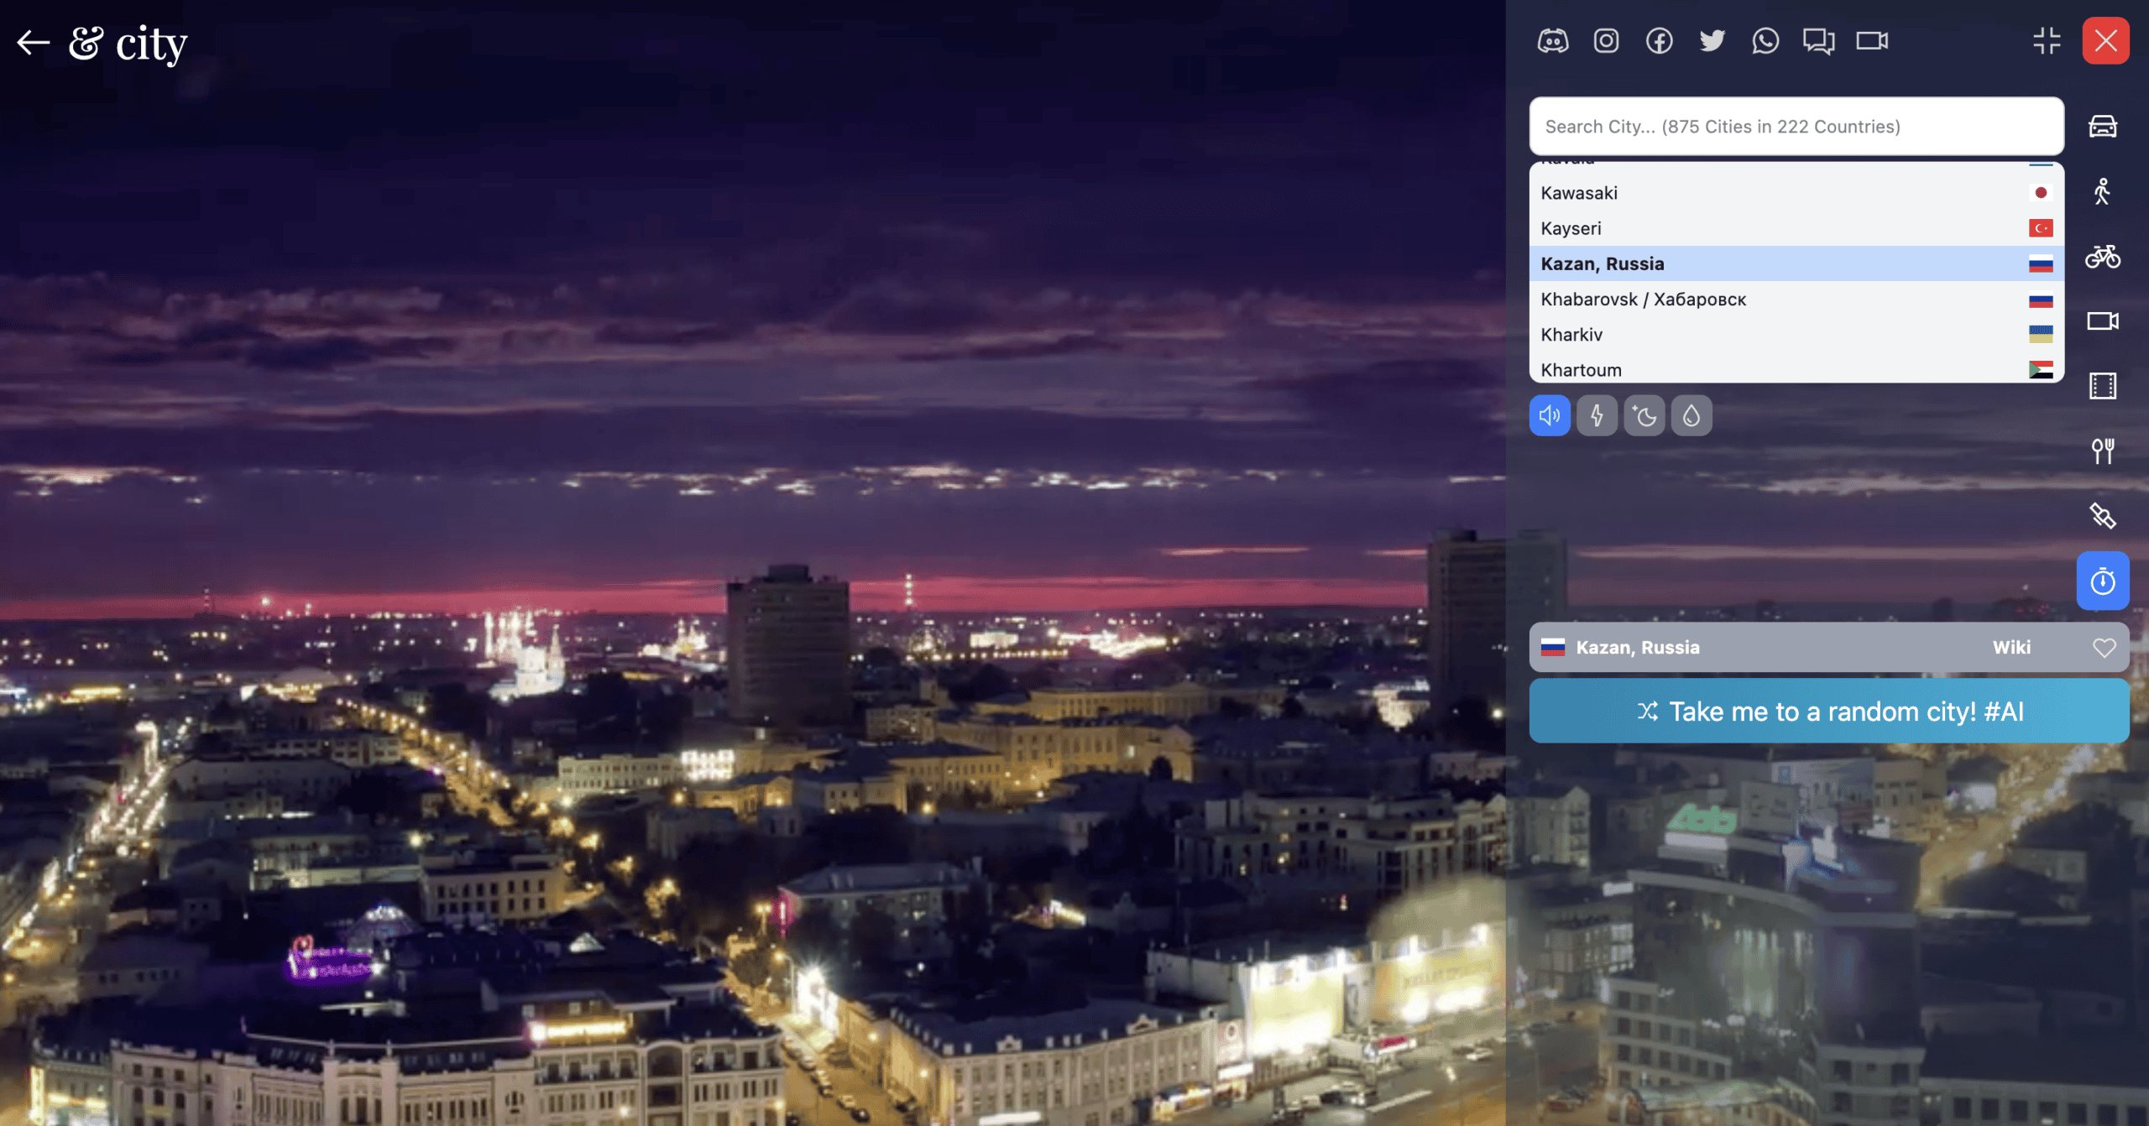
Task: Share via the WhatsApp icon
Action: tap(1765, 40)
